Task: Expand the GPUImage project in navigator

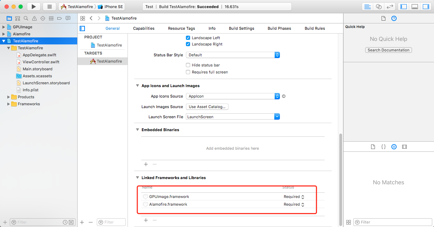Action: 4,27
